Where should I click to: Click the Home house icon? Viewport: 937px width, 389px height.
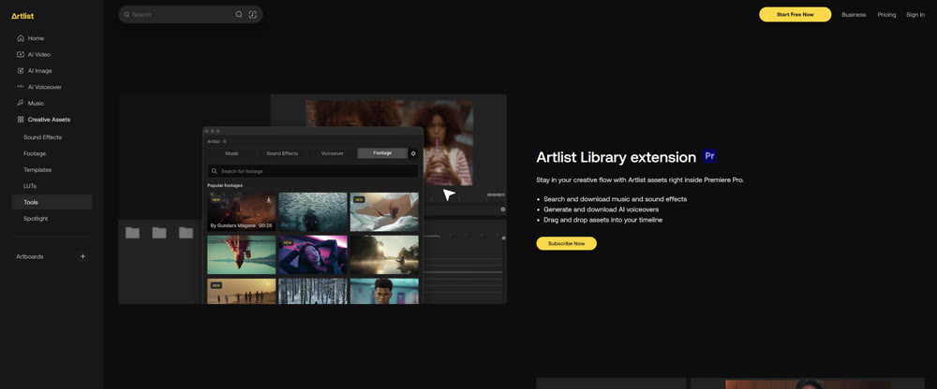click(21, 38)
